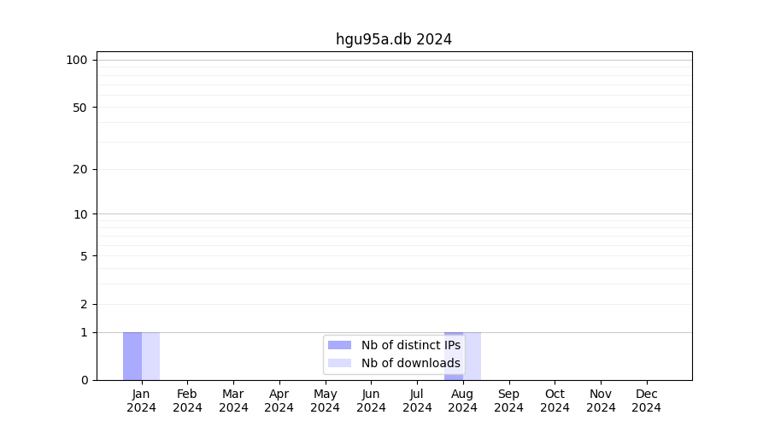
Task: Click the 'Jun 2024' x-axis label
Action: coord(371,401)
